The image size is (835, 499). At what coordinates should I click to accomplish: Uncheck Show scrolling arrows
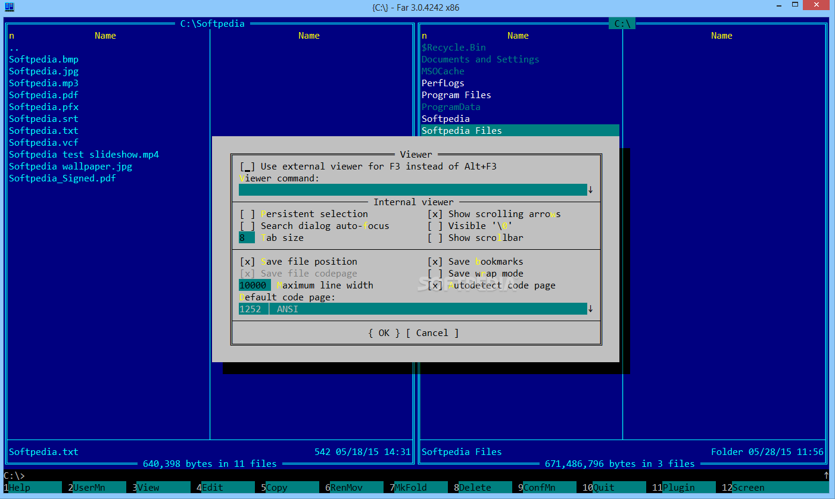[x=435, y=214]
